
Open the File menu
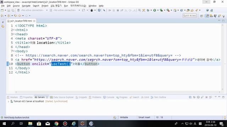point(3,6)
